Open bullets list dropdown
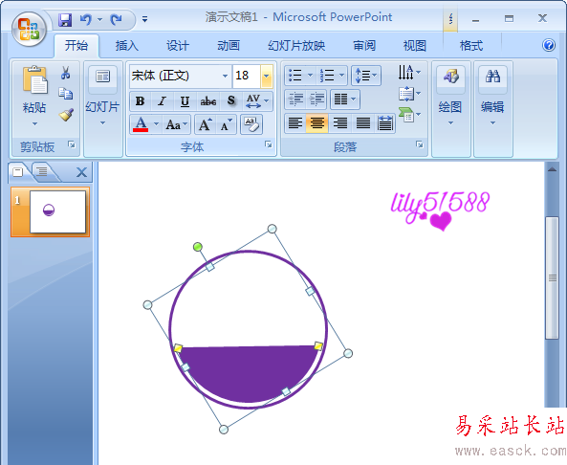The image size is (567, 465). coord(310,76)
